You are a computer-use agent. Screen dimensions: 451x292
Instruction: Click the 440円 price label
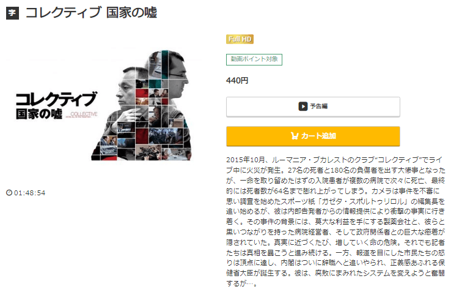coord(237,80)
